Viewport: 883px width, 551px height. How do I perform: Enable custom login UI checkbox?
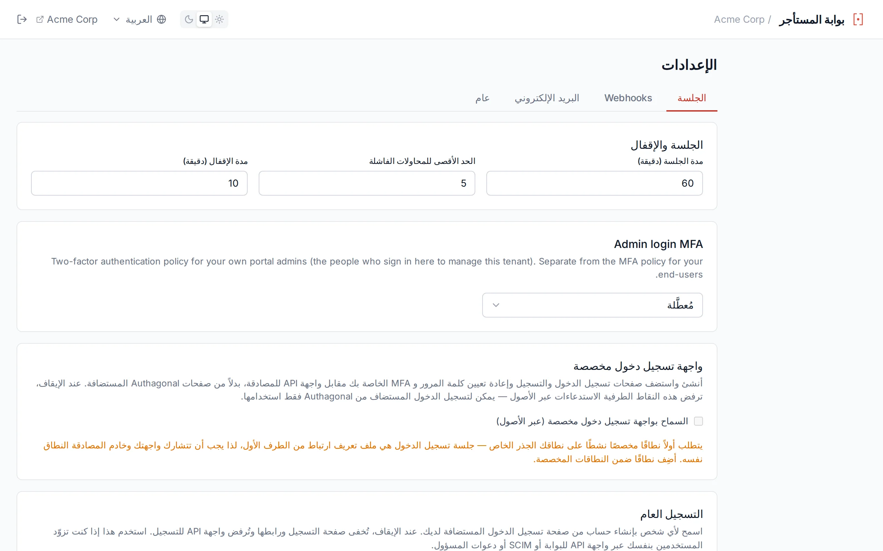point(698,421)
